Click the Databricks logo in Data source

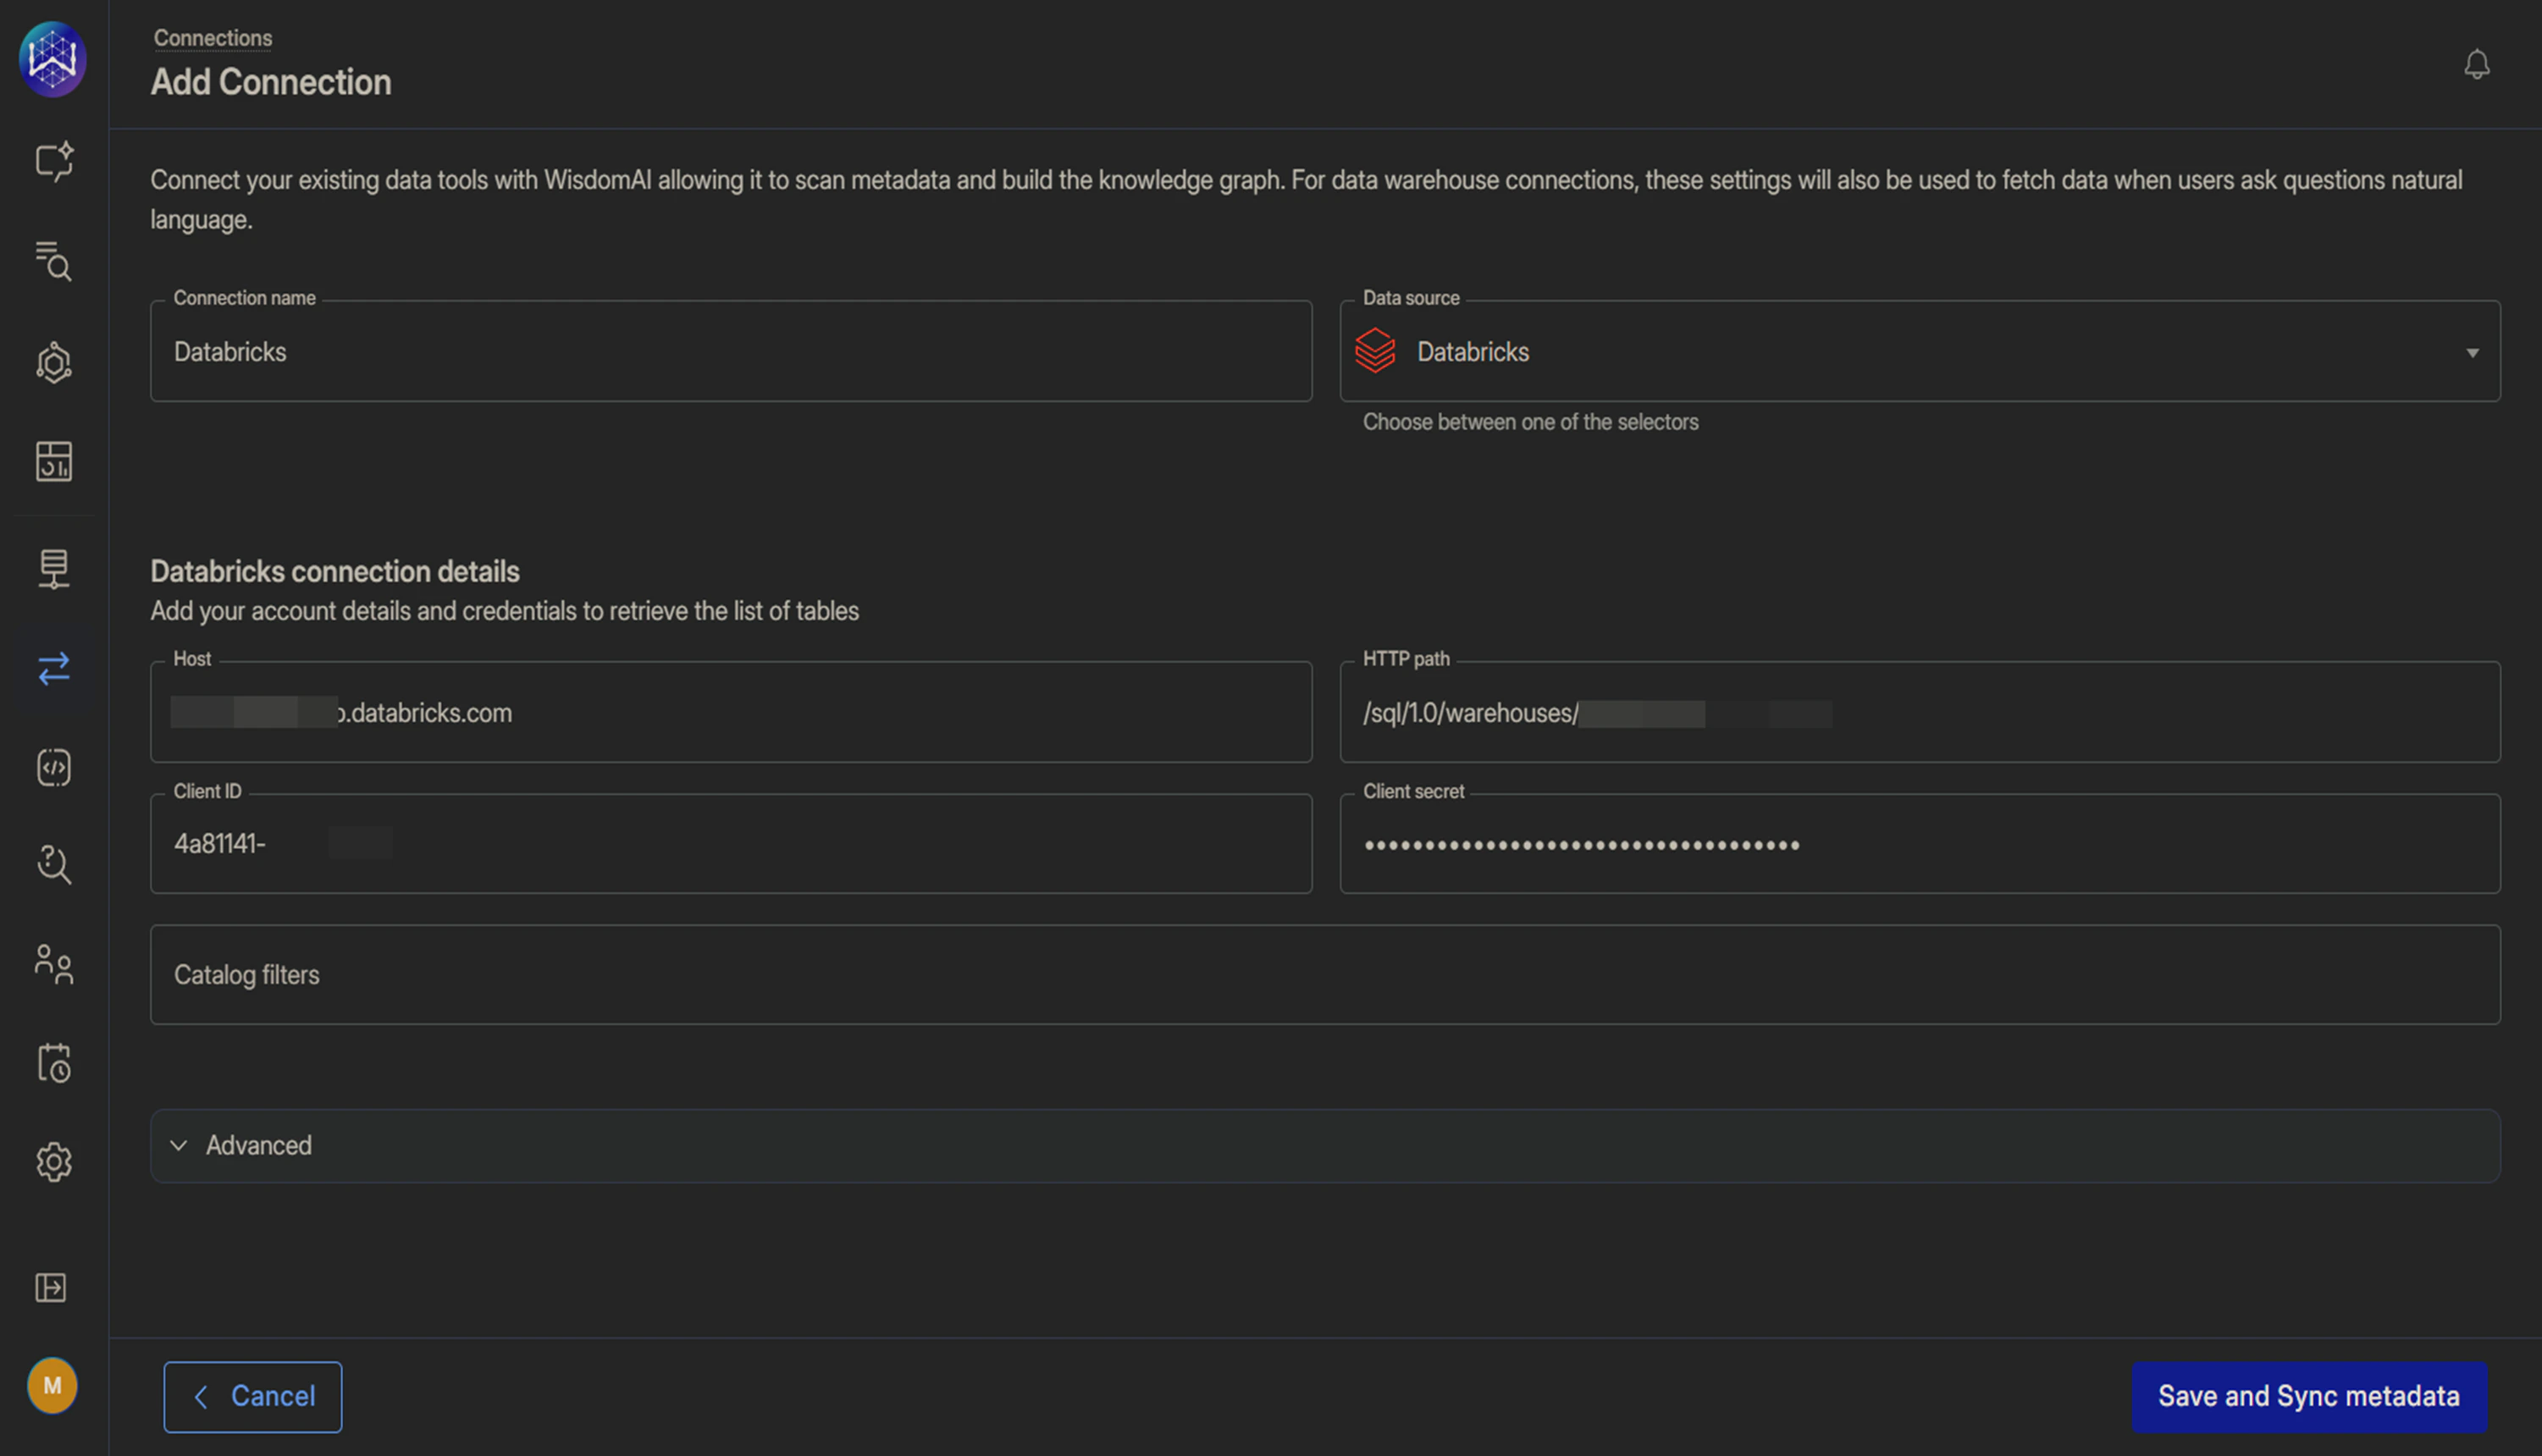tap(1375, 351)
